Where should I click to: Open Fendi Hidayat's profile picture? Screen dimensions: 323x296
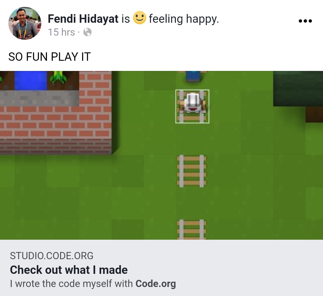point(25,23)
